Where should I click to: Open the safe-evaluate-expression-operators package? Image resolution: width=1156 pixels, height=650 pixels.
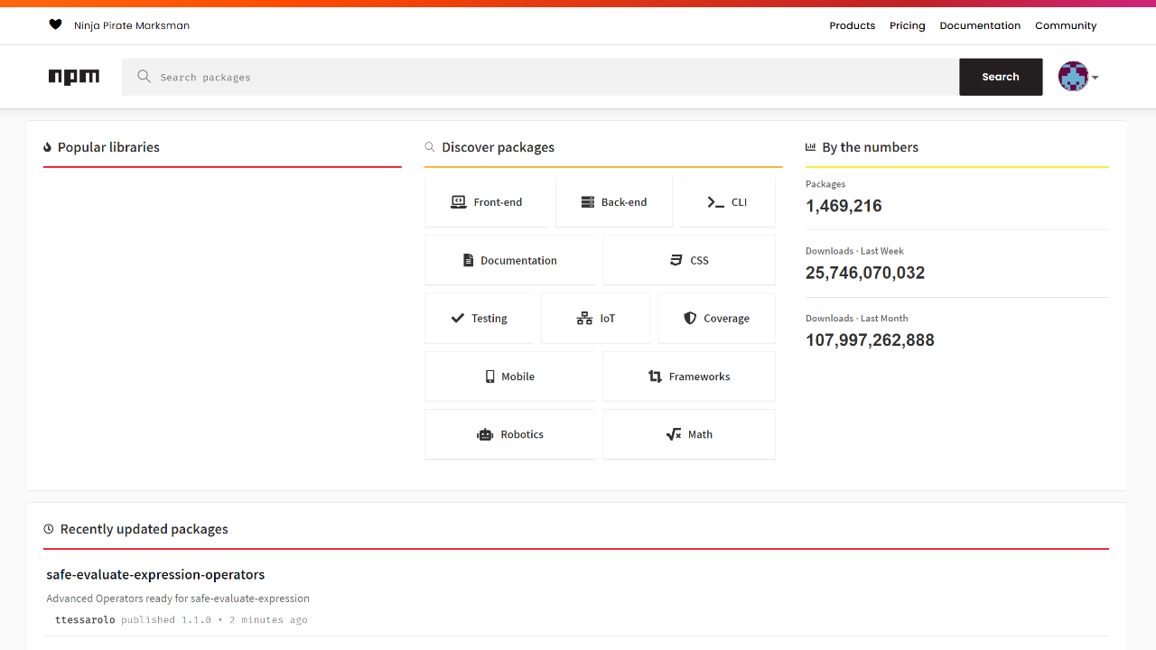(x=155, y=574)
